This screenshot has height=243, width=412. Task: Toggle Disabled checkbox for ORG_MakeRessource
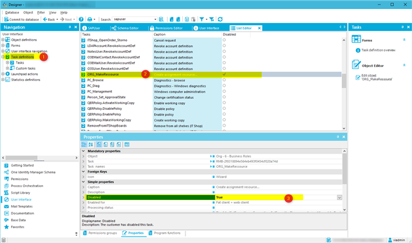(224, 75)
